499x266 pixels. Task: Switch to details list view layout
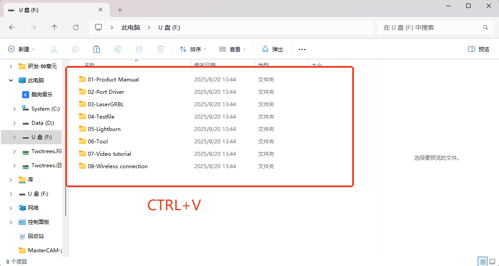point(482,262)
